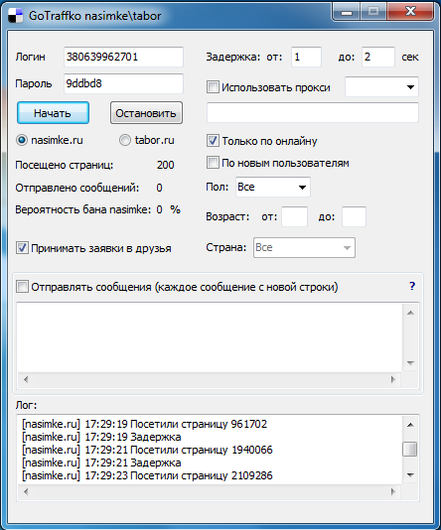This screenshot has width=441, height=530.
Task: Click the blue question mark help icon
Action: (412, 286)
